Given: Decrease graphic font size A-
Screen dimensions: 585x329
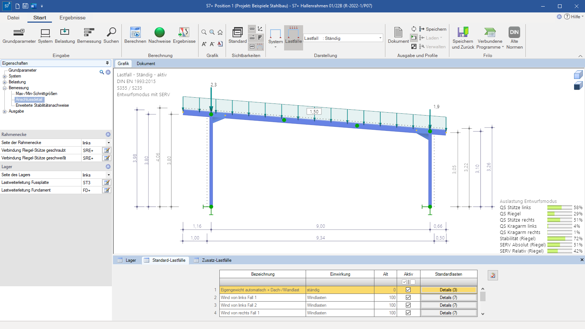Looking at the screenshot, I should click(212, 44).
